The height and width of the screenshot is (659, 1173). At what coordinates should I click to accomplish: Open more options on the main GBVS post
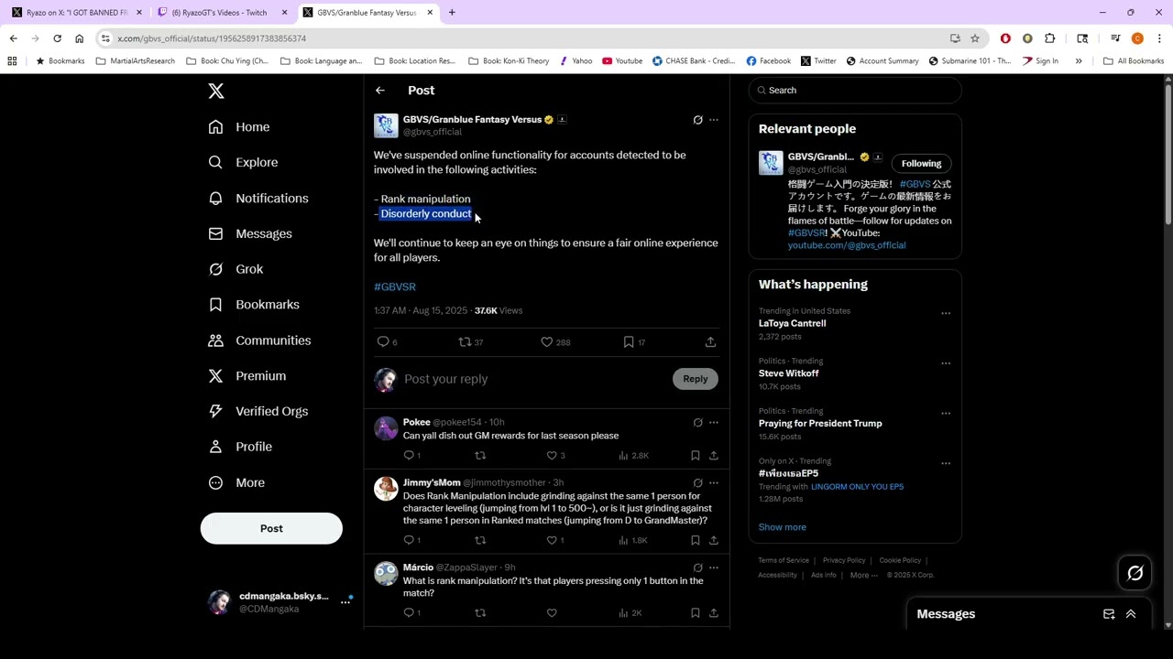(714, 120)
